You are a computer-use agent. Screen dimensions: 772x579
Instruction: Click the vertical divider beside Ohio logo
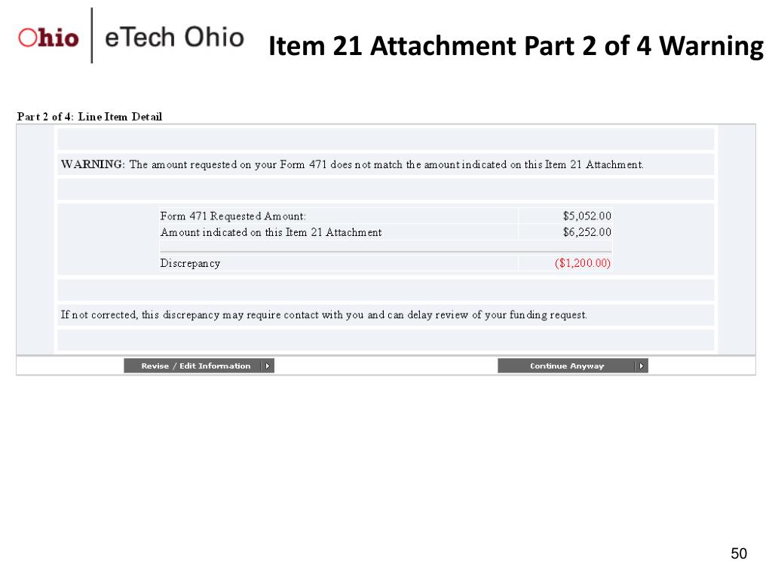point(91,35)
